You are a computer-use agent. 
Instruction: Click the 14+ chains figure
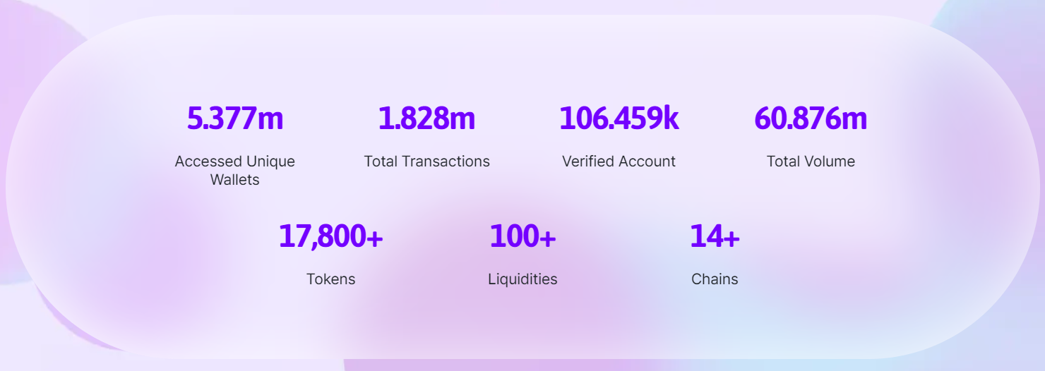715,236
